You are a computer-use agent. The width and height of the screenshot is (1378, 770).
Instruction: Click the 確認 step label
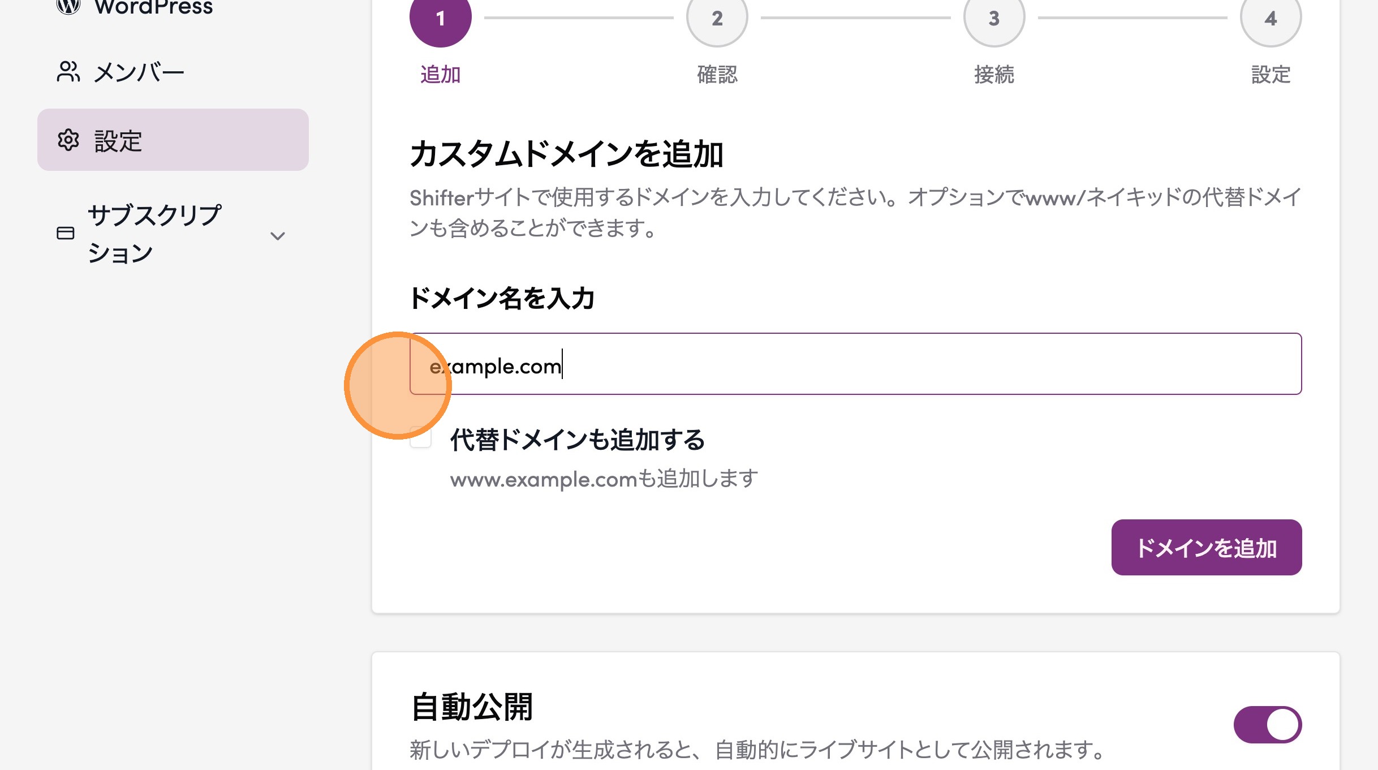point(717,75)
